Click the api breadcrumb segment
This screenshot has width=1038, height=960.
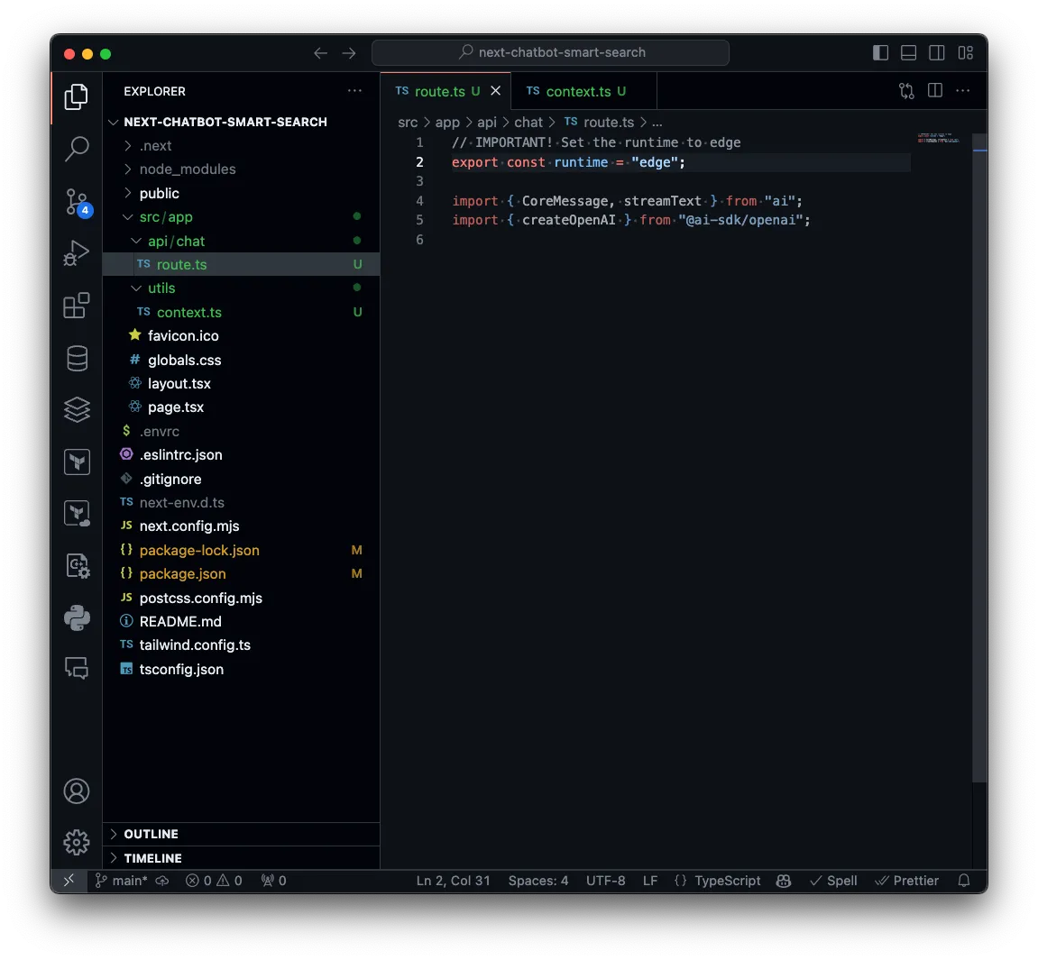(x=487, y=123)
